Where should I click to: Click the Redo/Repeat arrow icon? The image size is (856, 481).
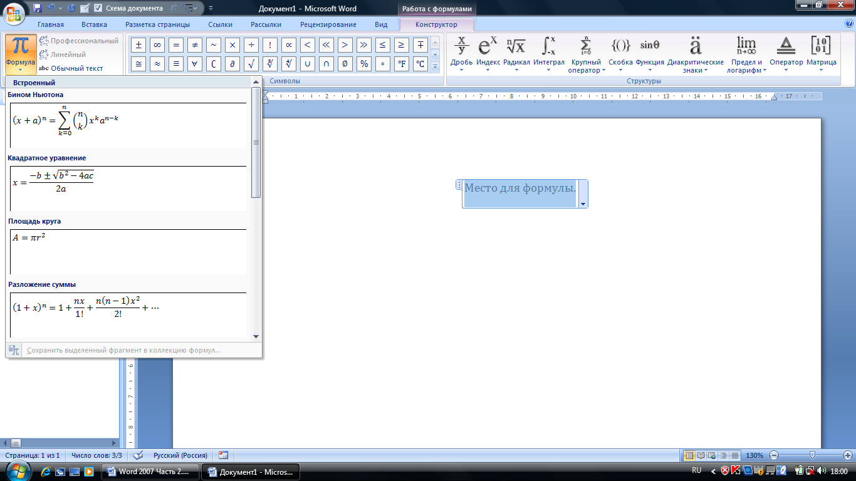pos(71,8)
